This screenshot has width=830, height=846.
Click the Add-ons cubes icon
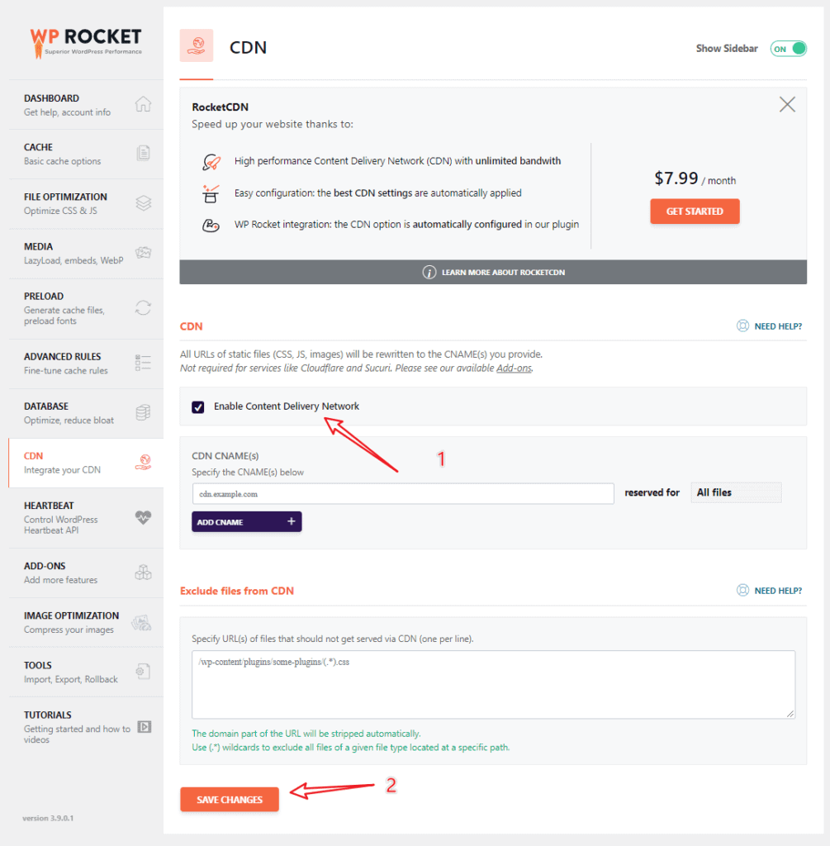pyautogui.click(x=143, y=572)
